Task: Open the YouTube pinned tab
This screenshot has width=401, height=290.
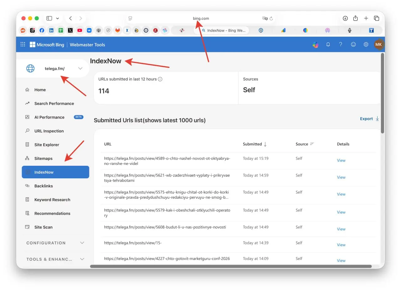Action: click(x=80, y=30)
